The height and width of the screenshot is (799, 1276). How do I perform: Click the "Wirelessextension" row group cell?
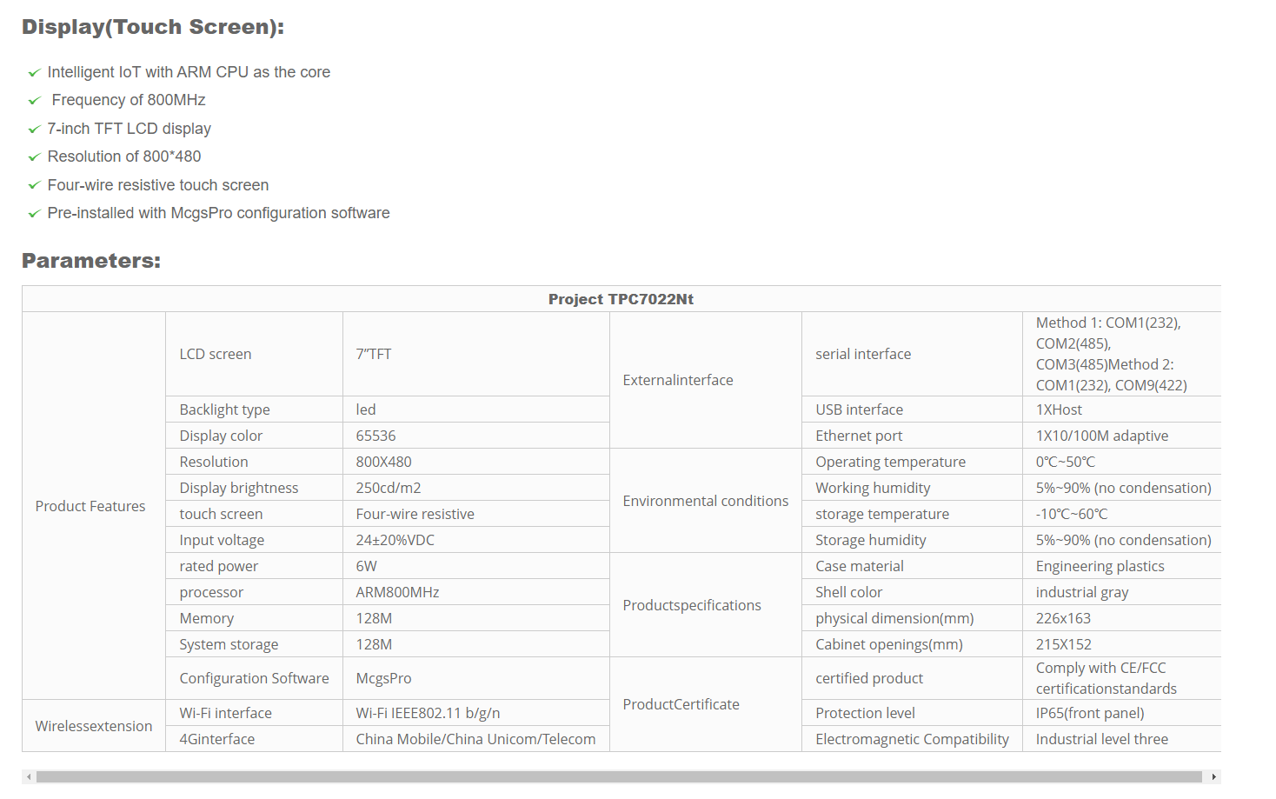tap(94, 726)
